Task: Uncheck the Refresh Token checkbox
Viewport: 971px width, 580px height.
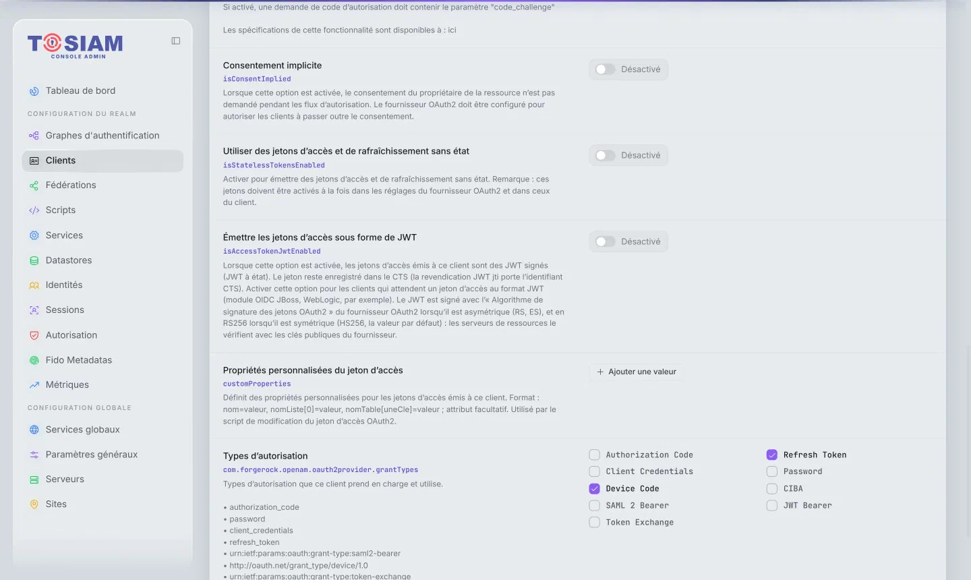Action: 772,455
